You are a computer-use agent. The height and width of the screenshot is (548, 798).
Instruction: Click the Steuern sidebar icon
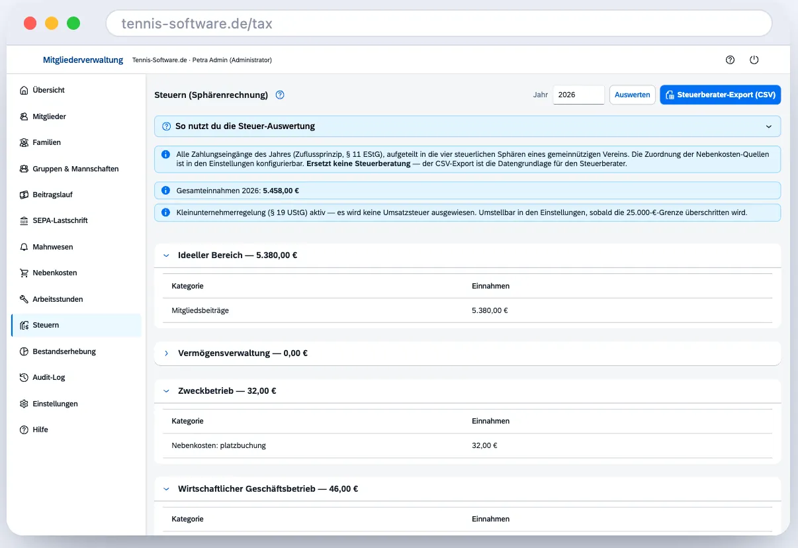(x=24, y=325)
